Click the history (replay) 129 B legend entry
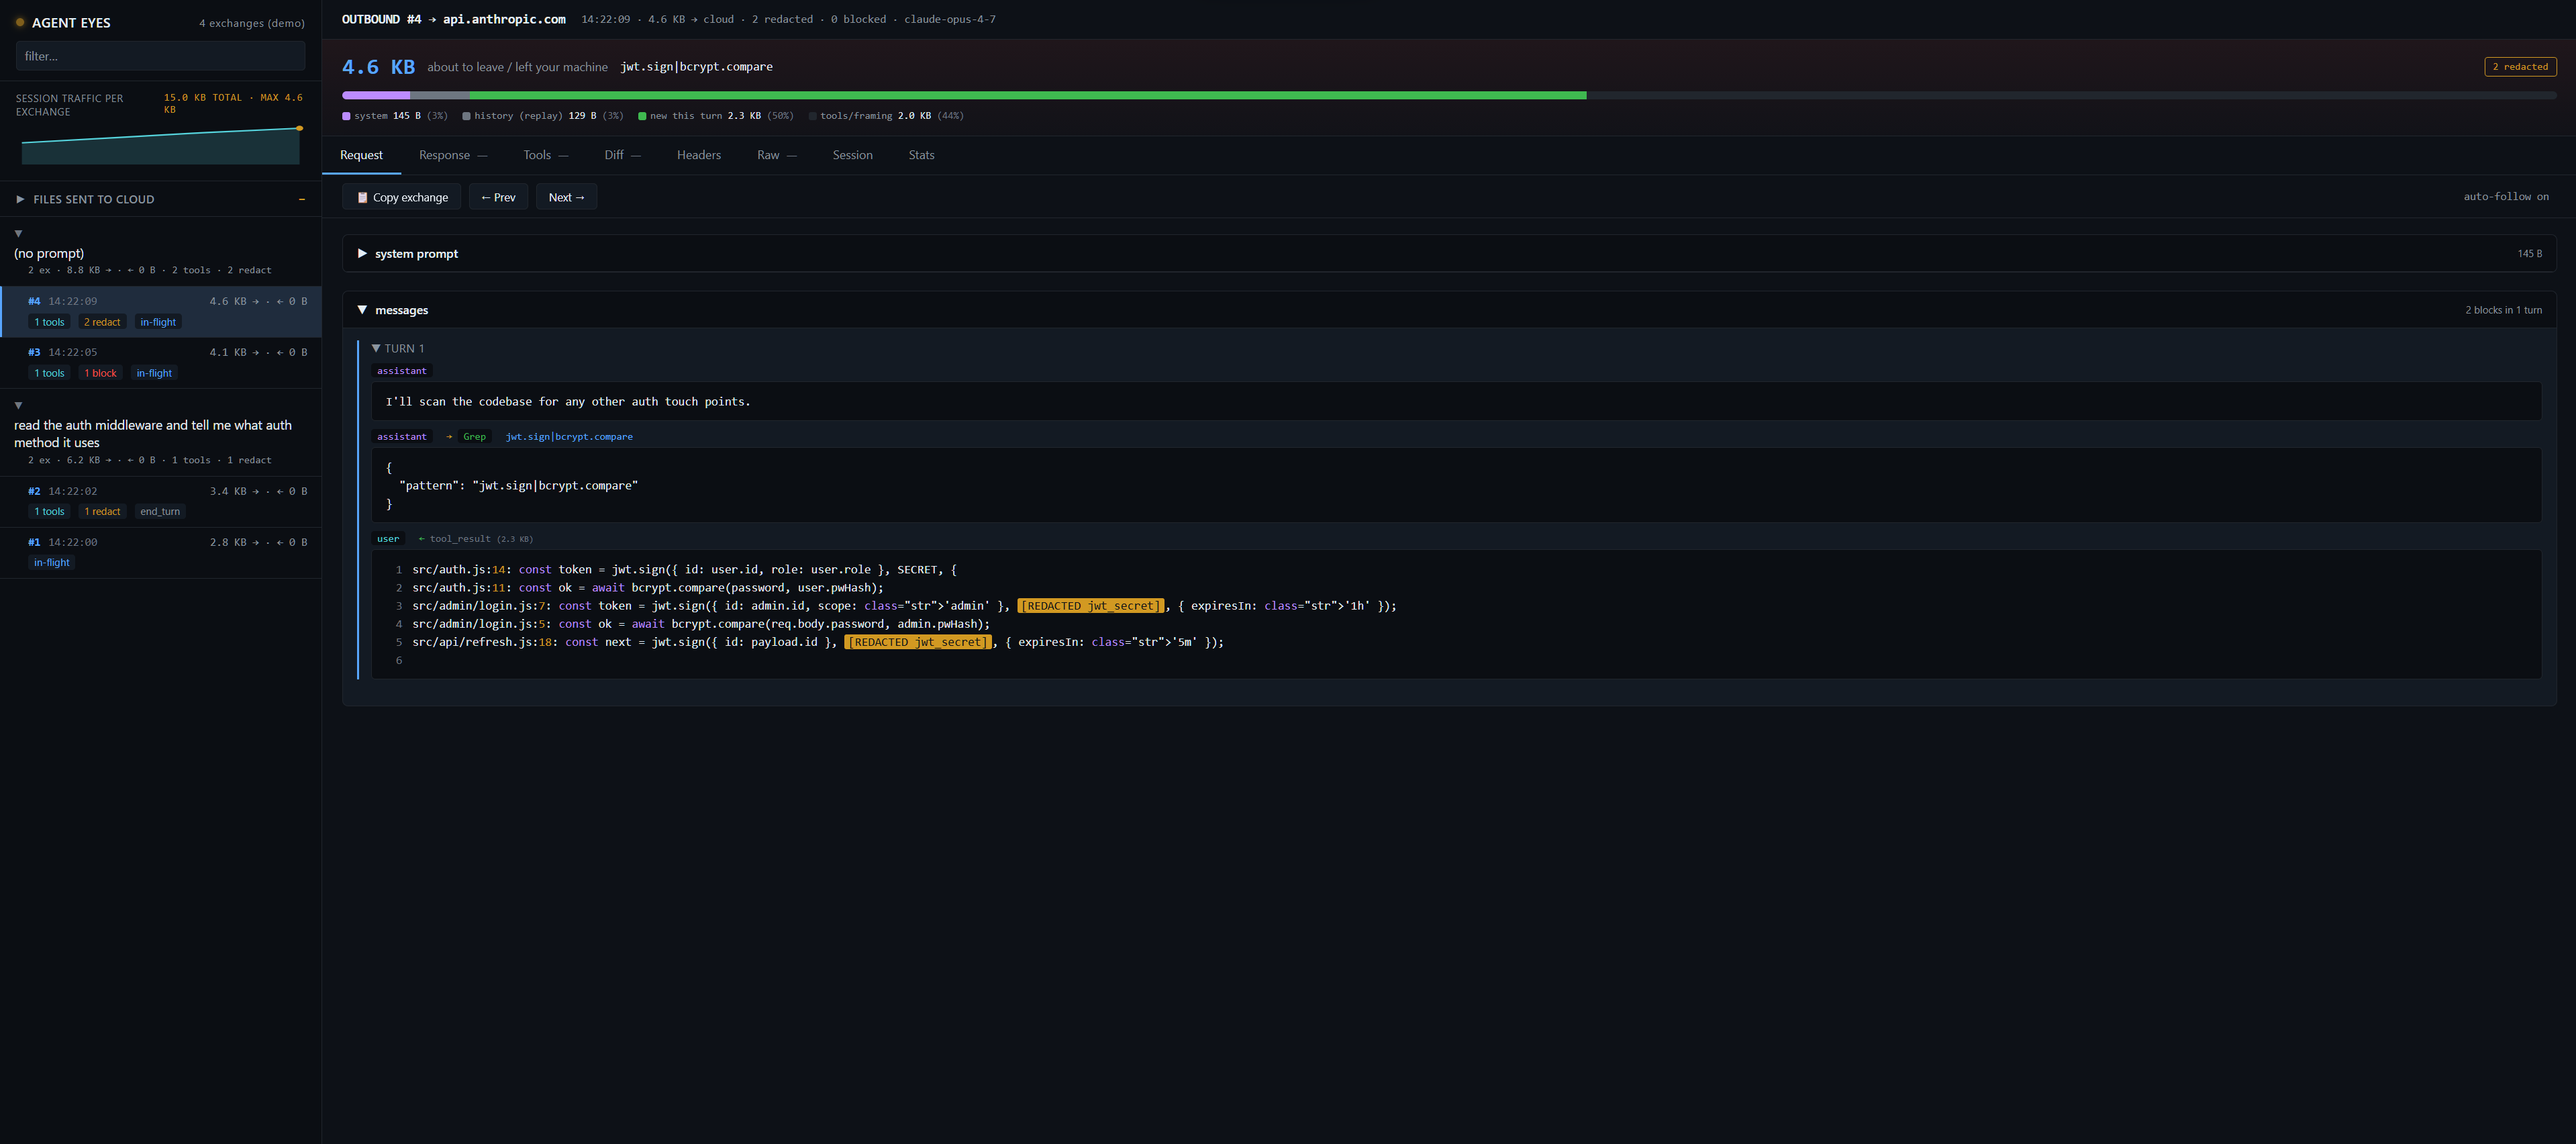The width and height of the screenshot is (2576, 1144). click(543, 116)
